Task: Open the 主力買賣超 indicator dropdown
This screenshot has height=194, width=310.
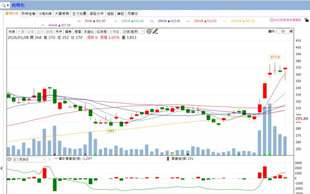Action: pos(29,159)
